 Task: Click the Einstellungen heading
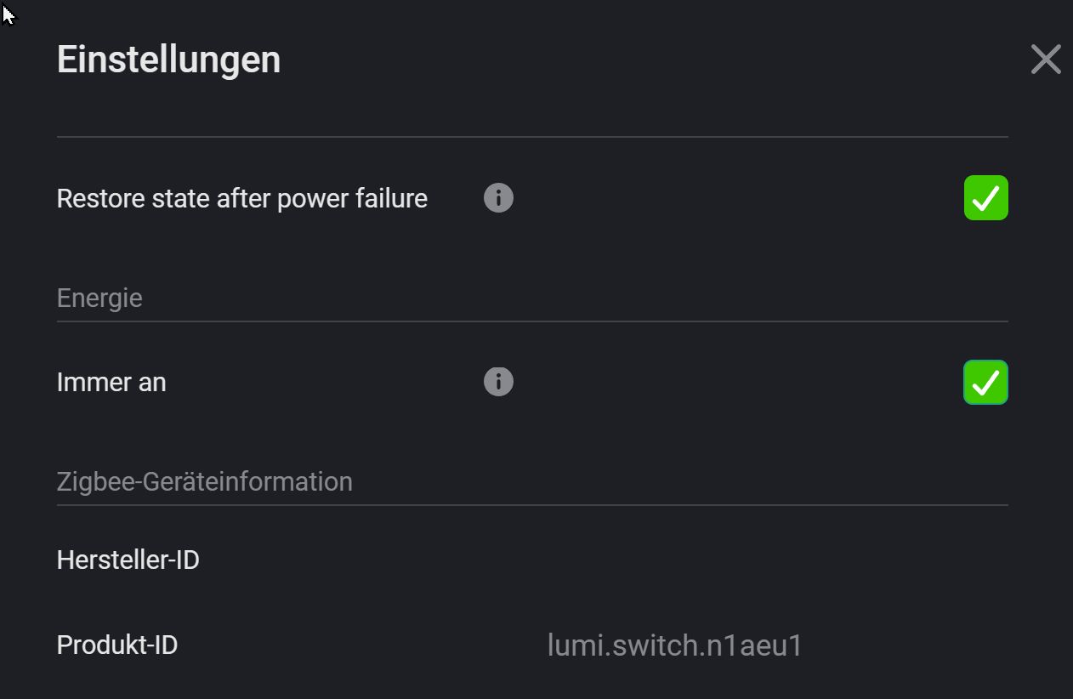[168, 60]
